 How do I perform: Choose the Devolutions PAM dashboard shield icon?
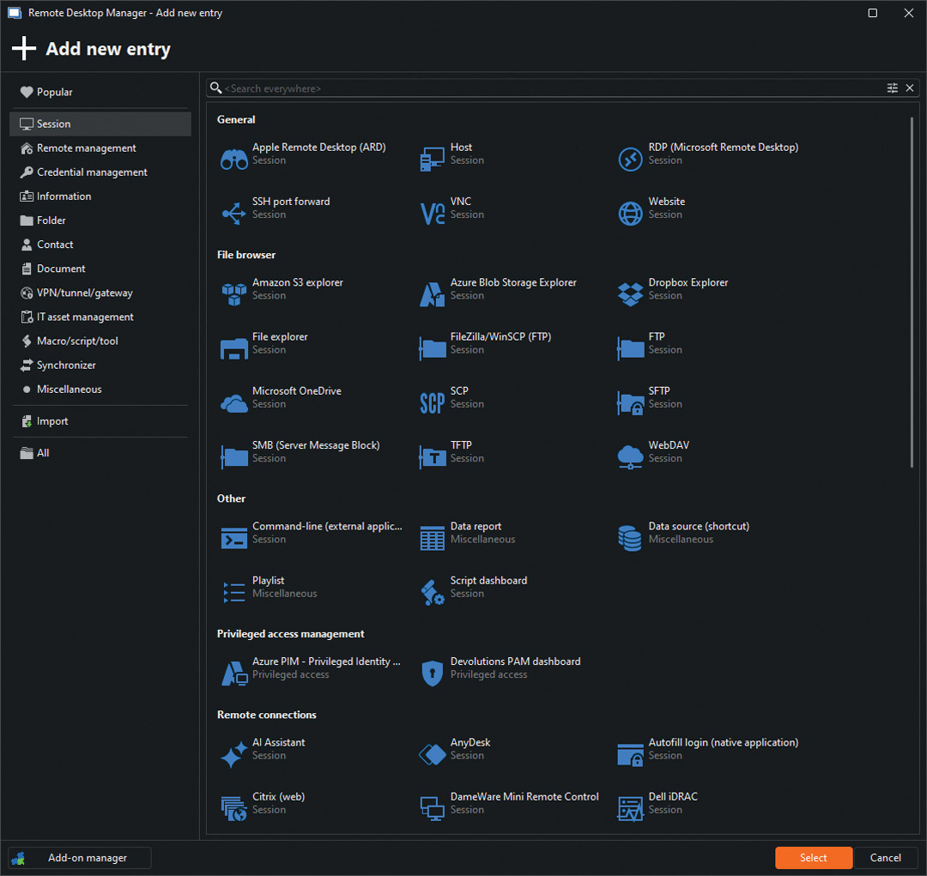(x=432, y=674)
